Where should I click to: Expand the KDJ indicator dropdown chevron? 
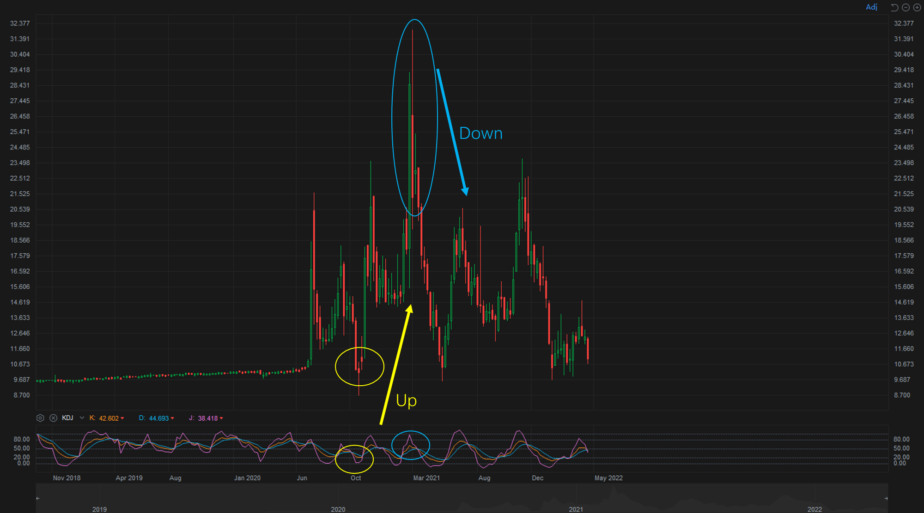coord(82,418)
